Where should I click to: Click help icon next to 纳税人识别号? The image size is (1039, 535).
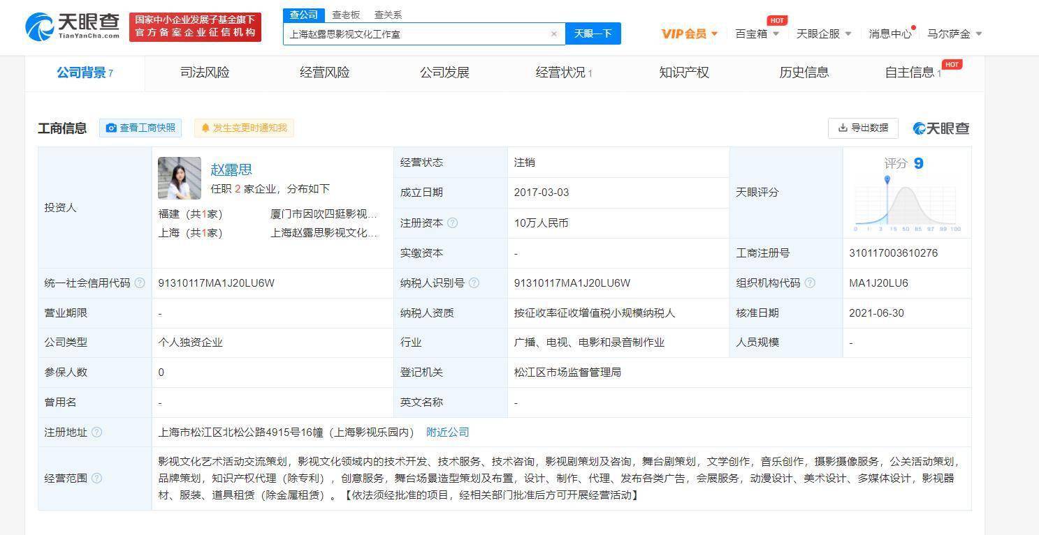pos(474,283)
